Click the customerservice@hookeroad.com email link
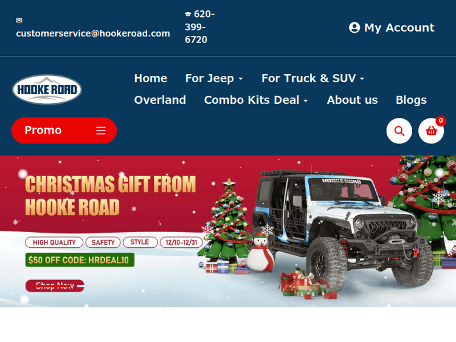Viewport: 456px width, 342px height. click(x=93, y=33)
